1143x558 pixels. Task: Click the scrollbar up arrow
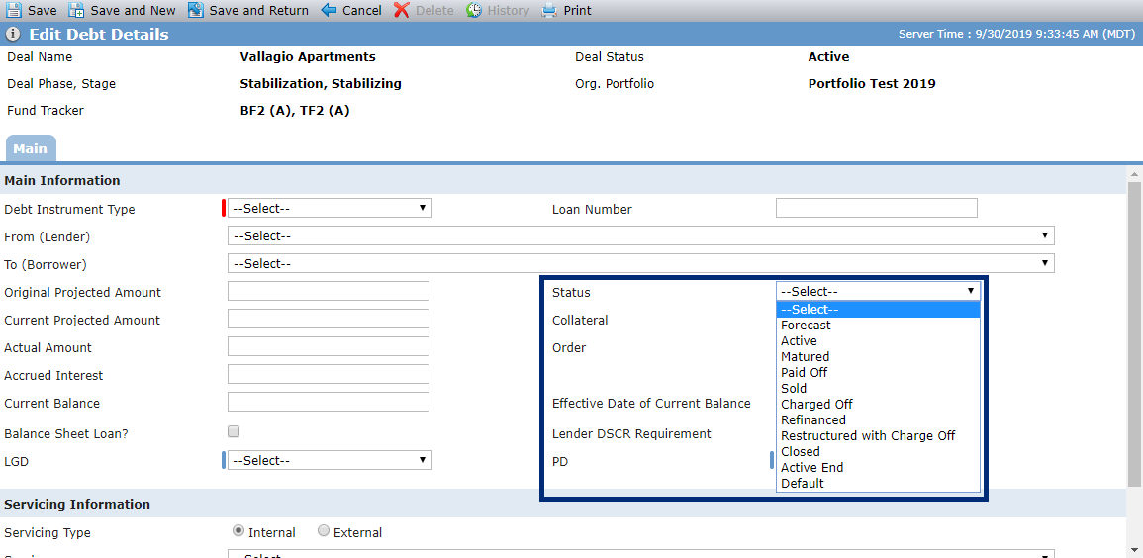tap(1134, 173)
